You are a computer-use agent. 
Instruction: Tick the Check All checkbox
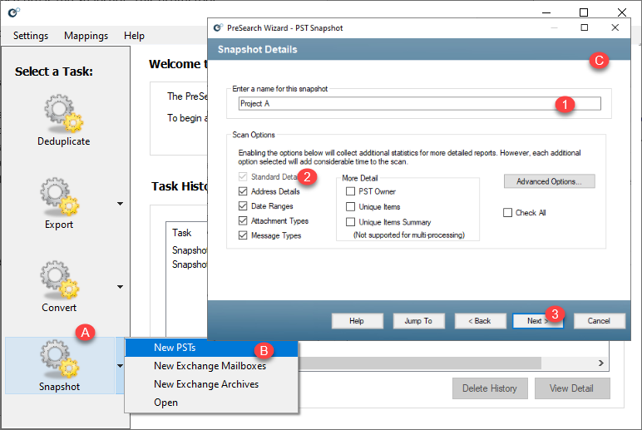coord(508,213)
